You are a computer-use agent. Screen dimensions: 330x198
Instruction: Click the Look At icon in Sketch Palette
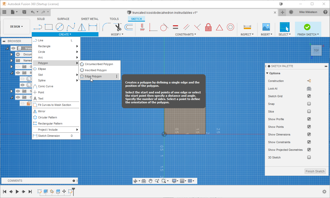(309, 89)
